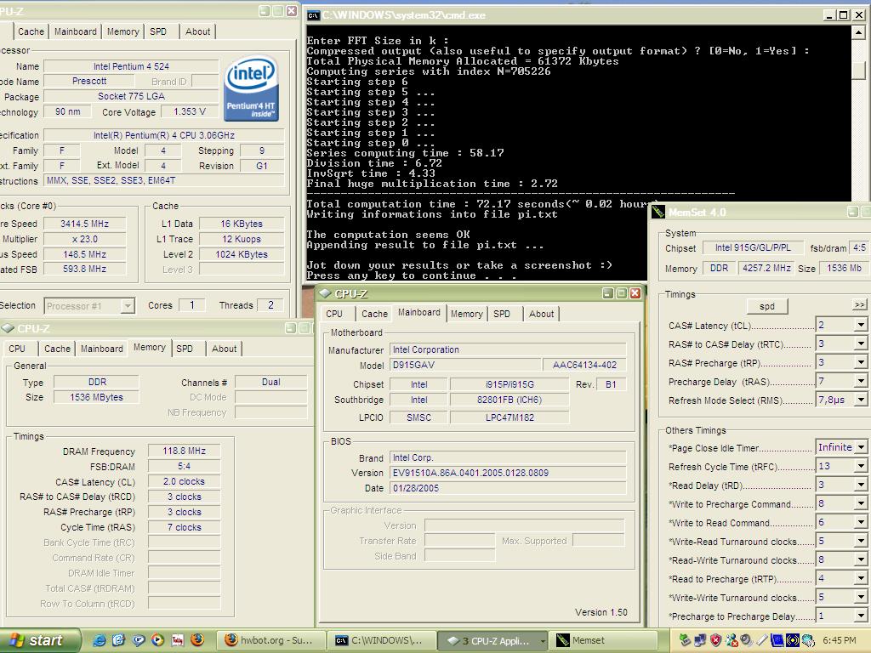The image size is (871, 653).
Task: Launch Internet Explorer from quick launch
Action: click(x=100, y=640)
